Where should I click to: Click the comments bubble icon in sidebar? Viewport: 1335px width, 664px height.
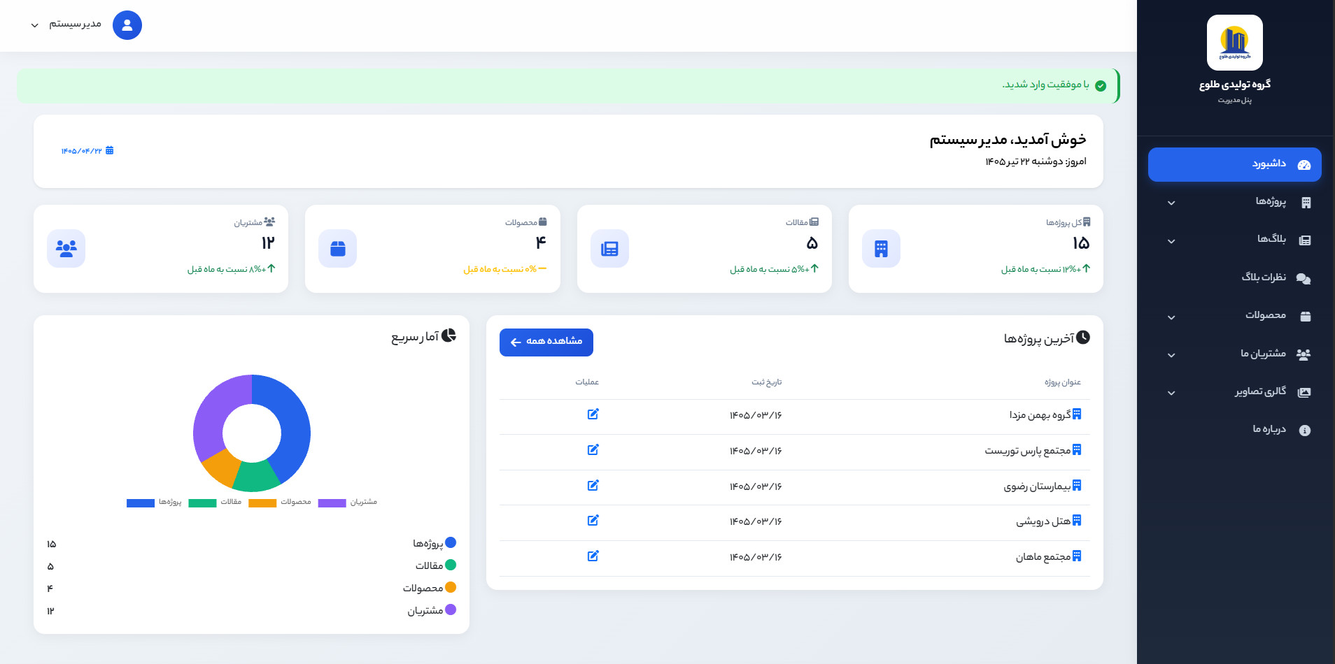point(1304,279)
